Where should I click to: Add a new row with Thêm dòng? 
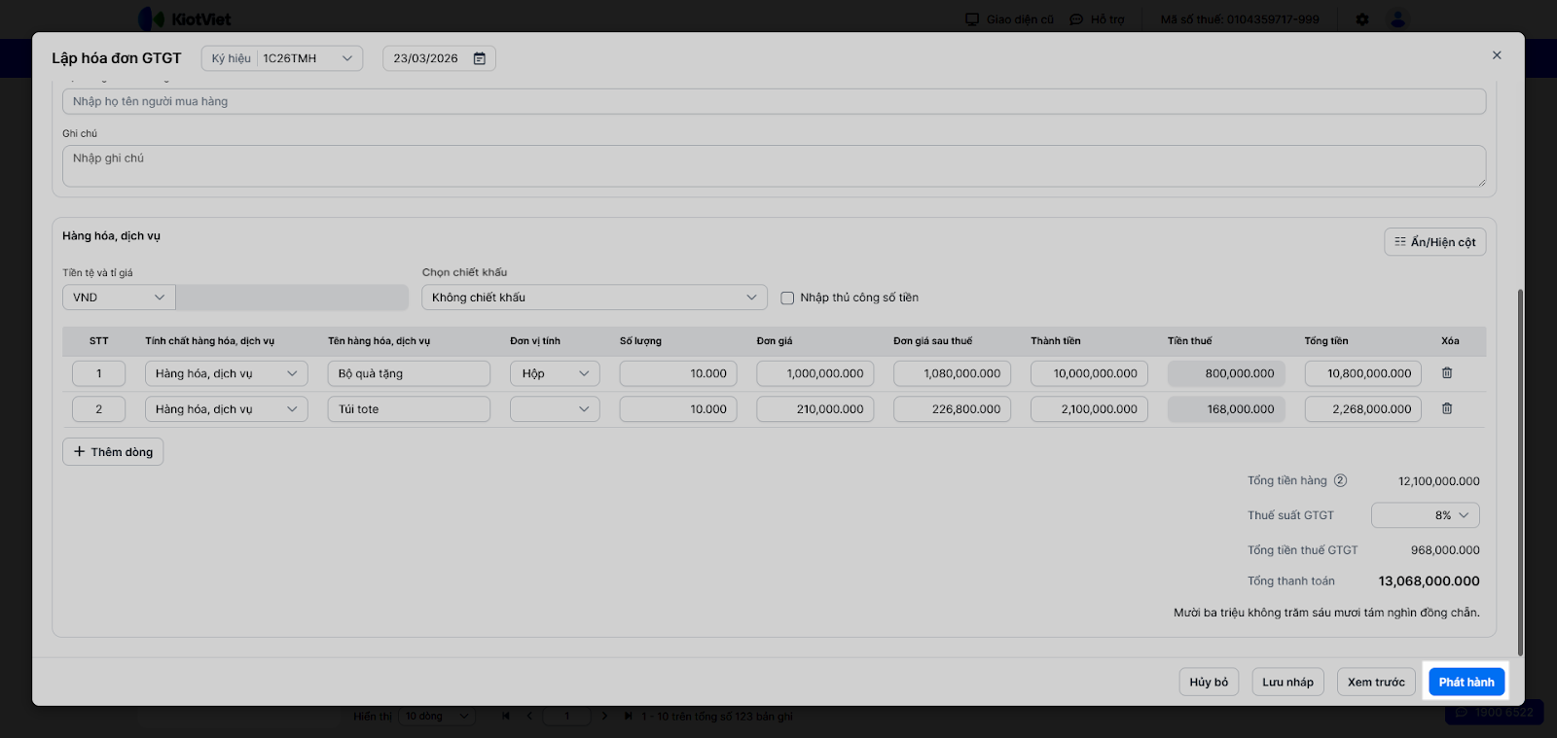(113, 452)
